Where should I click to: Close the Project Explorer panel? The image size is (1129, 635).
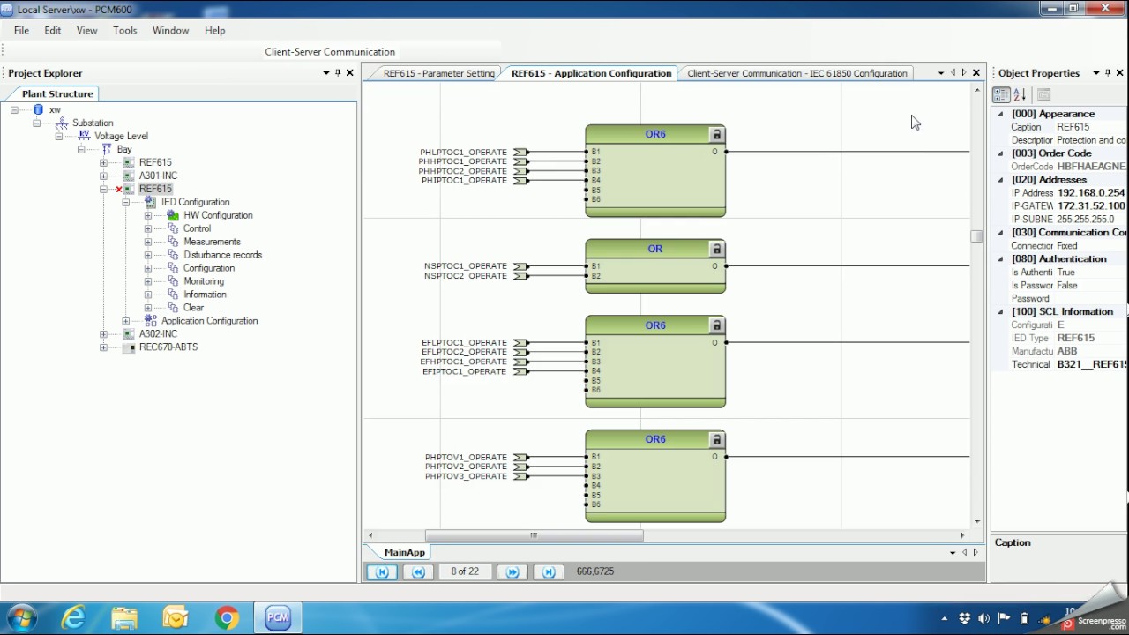[x=350, y=73]
